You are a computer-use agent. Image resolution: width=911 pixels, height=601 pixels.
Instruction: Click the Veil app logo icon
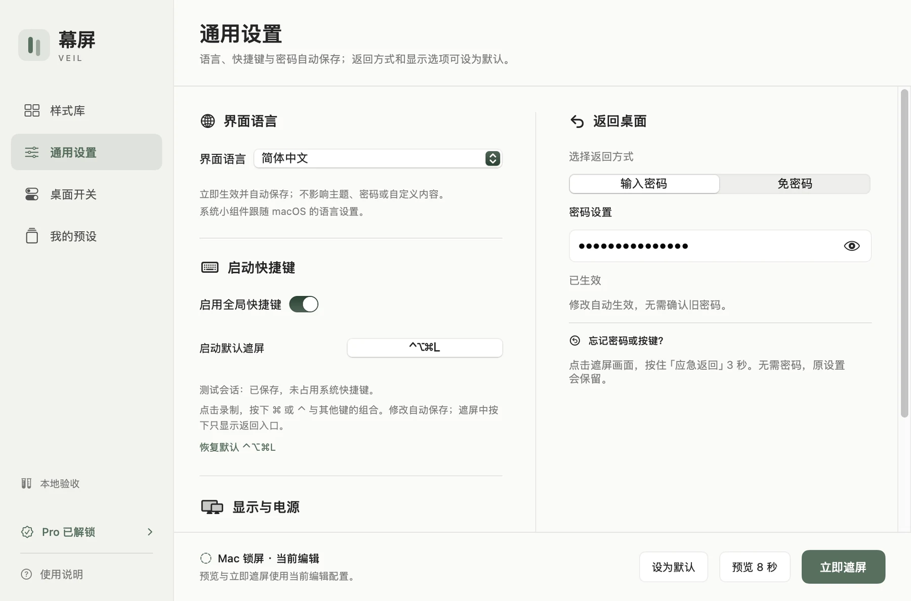[34, 45]
